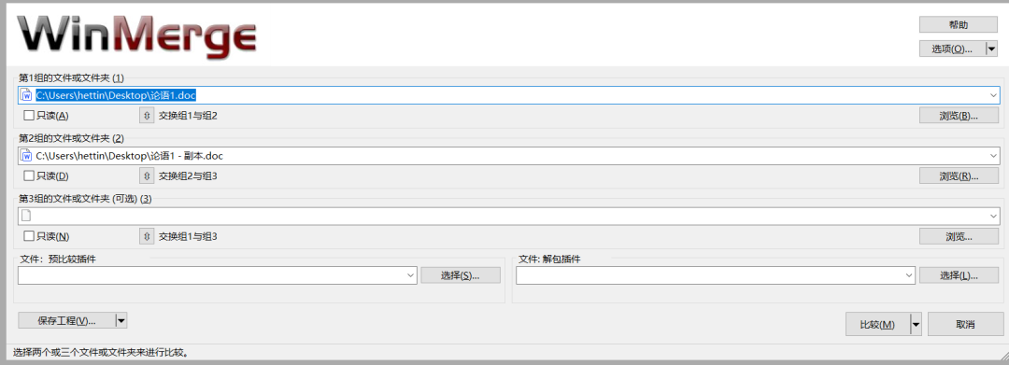Open the 解包插件 combo box dropdown
Viewport: 1009px width, 365px height.
pos(909,275)
